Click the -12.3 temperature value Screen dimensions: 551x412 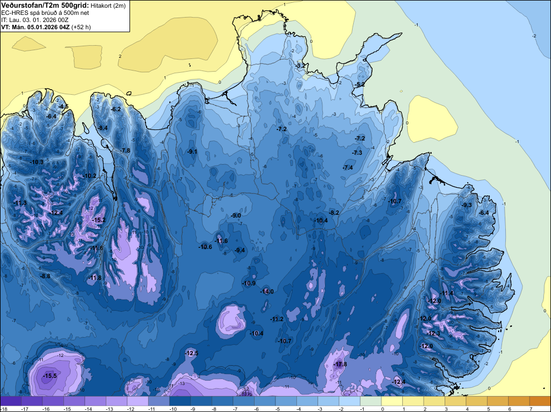[x=433, y=333]
